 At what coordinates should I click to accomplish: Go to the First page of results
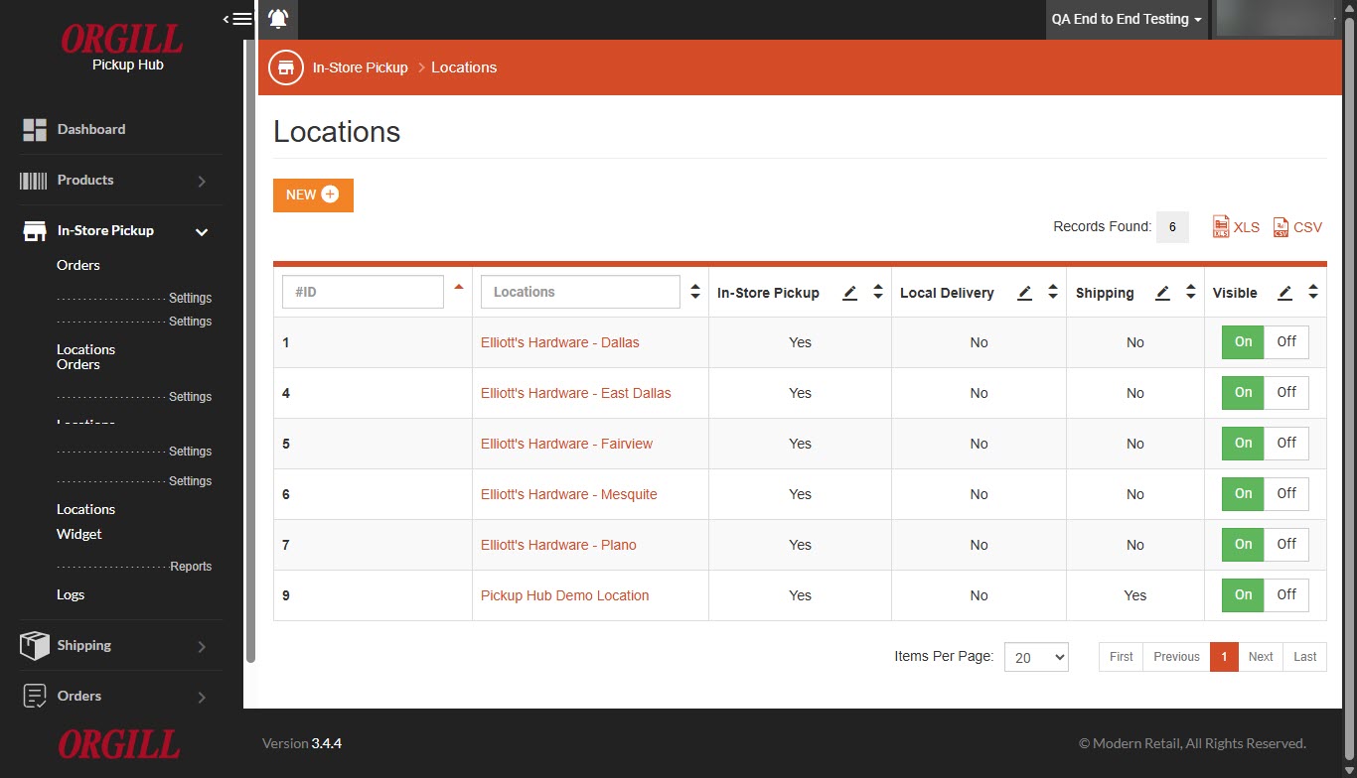click(1122, 657)
